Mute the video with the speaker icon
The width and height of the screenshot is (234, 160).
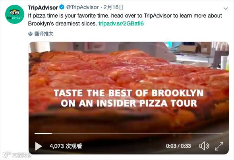click(x=204, y=146)
